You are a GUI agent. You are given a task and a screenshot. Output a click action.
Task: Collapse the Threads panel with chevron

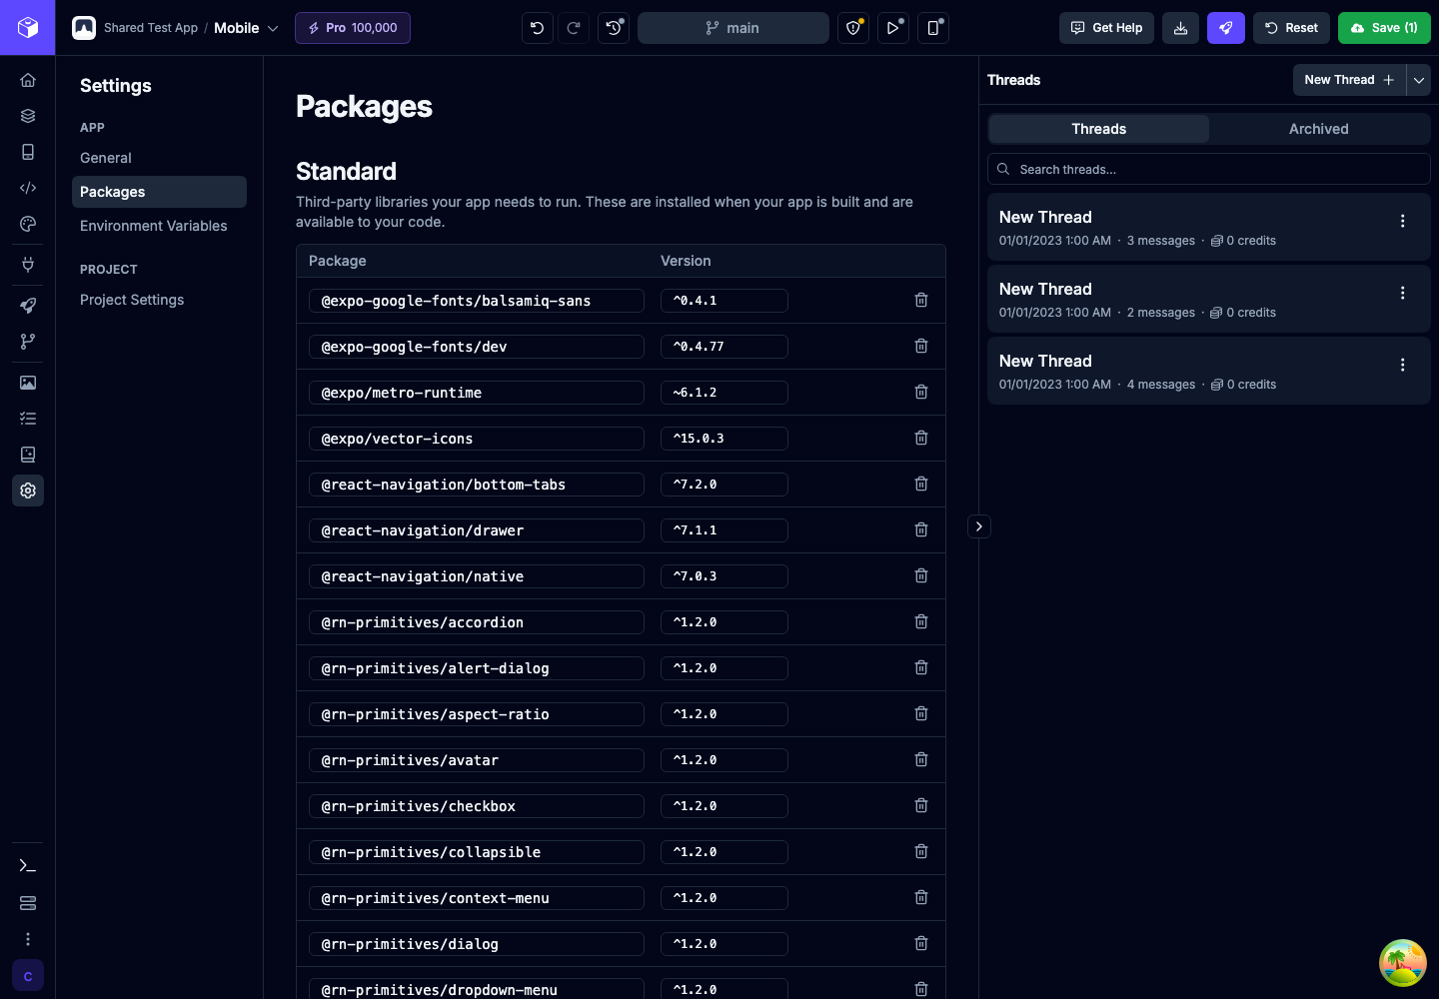pyautogui.click(x=979, y=526)
